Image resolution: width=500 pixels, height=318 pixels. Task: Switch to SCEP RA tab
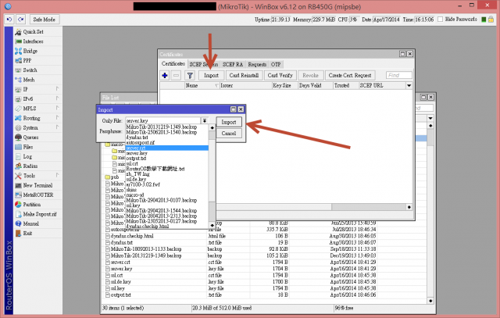tap(233, 64)
